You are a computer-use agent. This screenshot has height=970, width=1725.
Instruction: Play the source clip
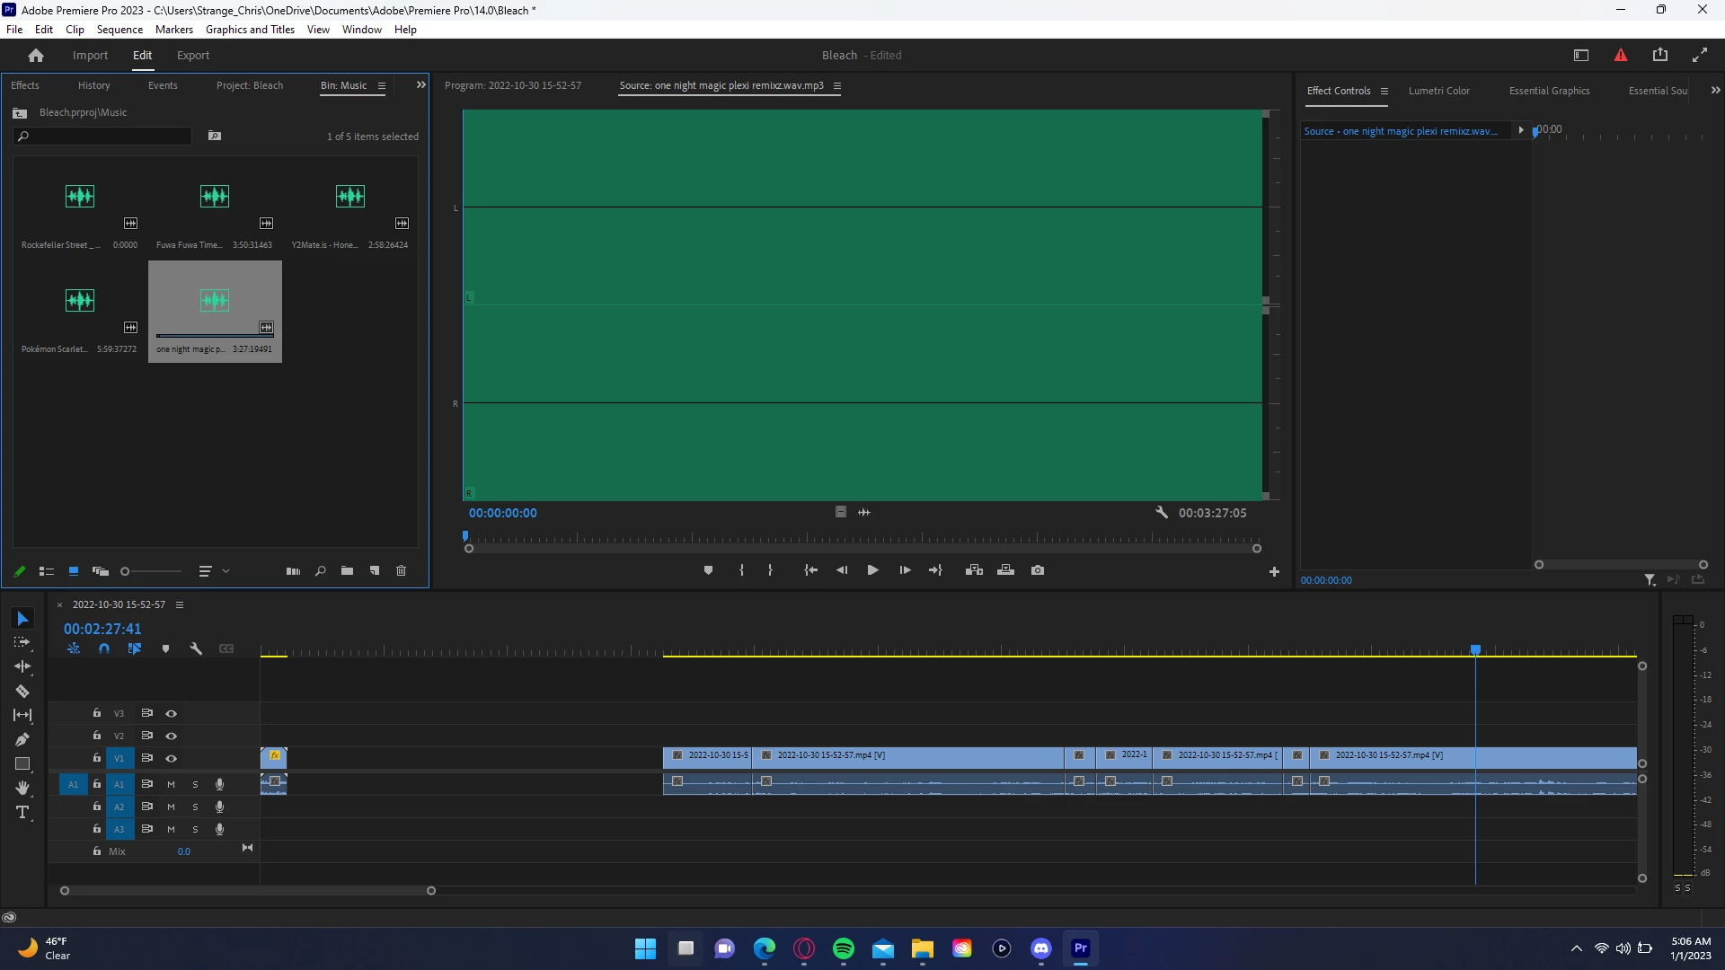[x=872, y=570]
